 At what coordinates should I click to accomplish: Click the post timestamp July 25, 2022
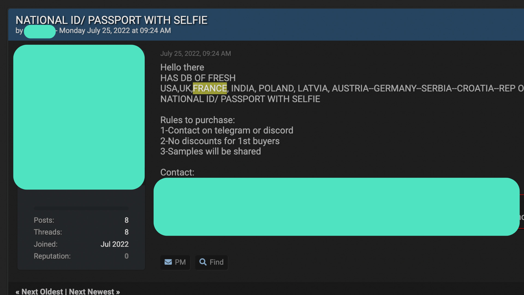196,54
